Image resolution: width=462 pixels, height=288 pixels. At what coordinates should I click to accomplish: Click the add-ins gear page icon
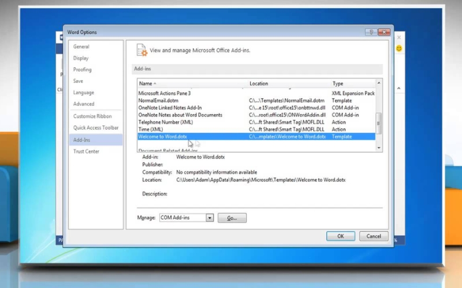[141, 50]
